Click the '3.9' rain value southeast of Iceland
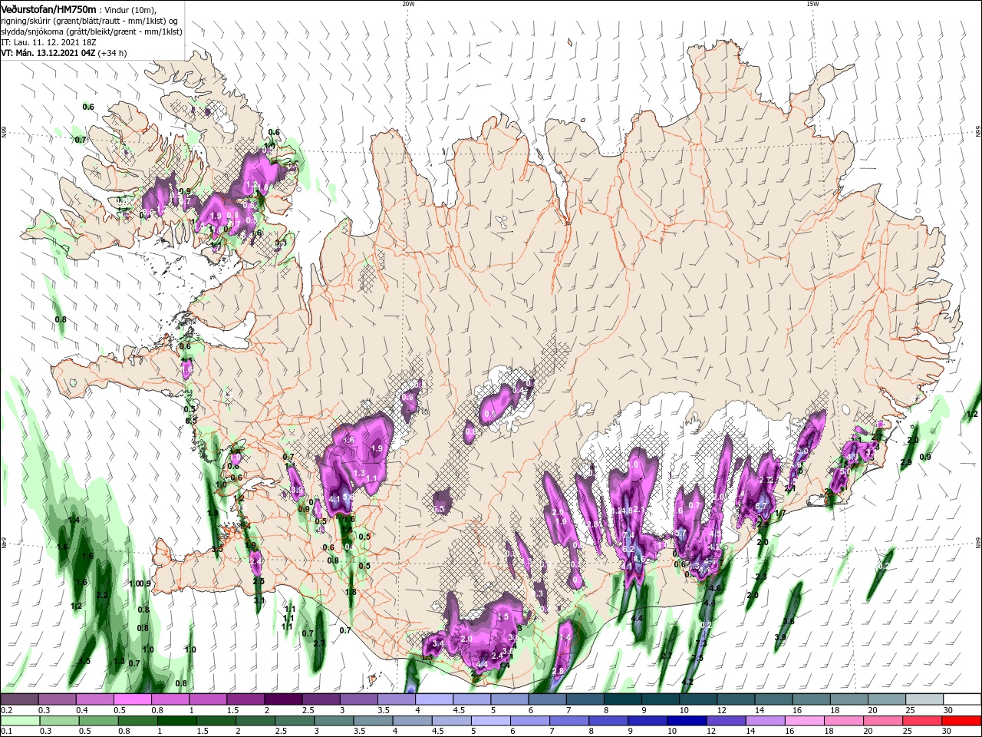 pyautogui.click(x=780, y=637)
